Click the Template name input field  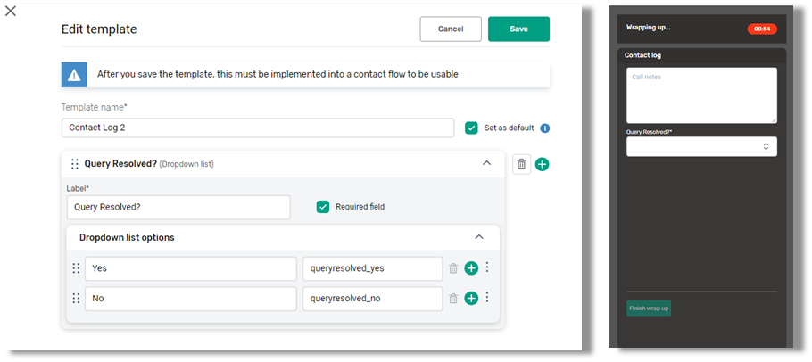258,128
